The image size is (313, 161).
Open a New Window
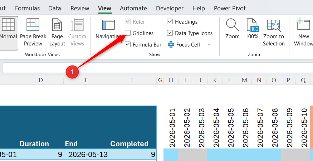pos(303,33)
